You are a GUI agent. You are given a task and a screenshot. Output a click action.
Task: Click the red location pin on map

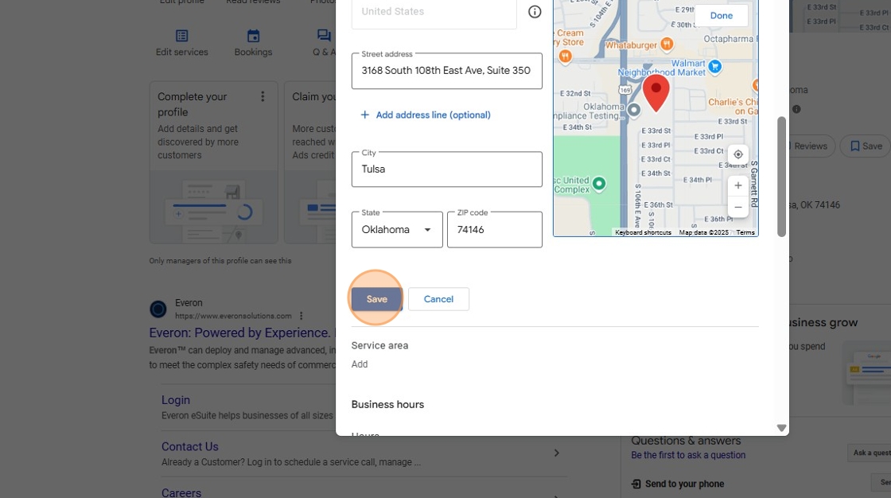tap(656, 92)
